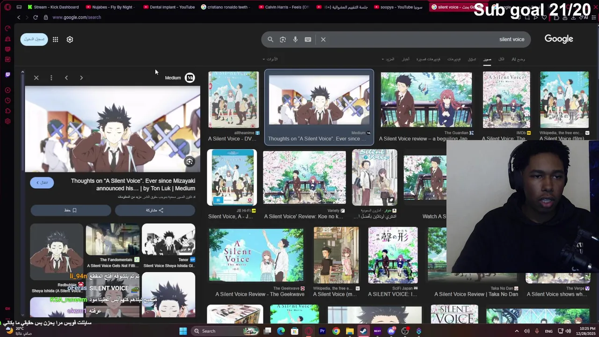Switch to the تسوّق shopping tab
Image resolution: width=599 pixels, height=337 pixels.
[x=472, y=59]
